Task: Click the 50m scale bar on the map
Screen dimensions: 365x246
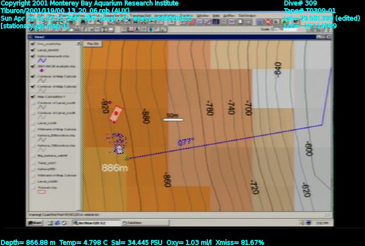Action: point(173,119)
